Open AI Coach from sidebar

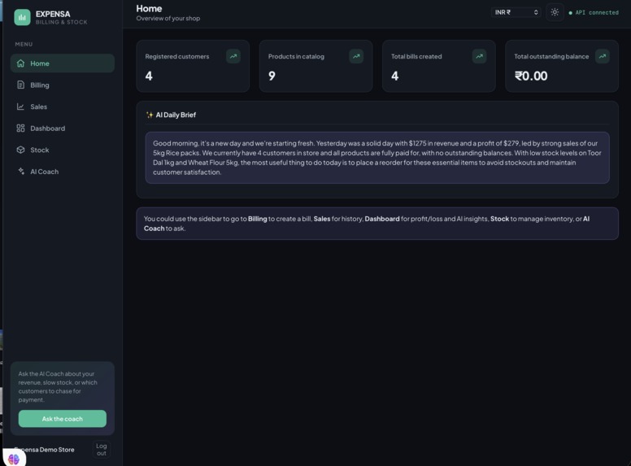click(63, 172)
